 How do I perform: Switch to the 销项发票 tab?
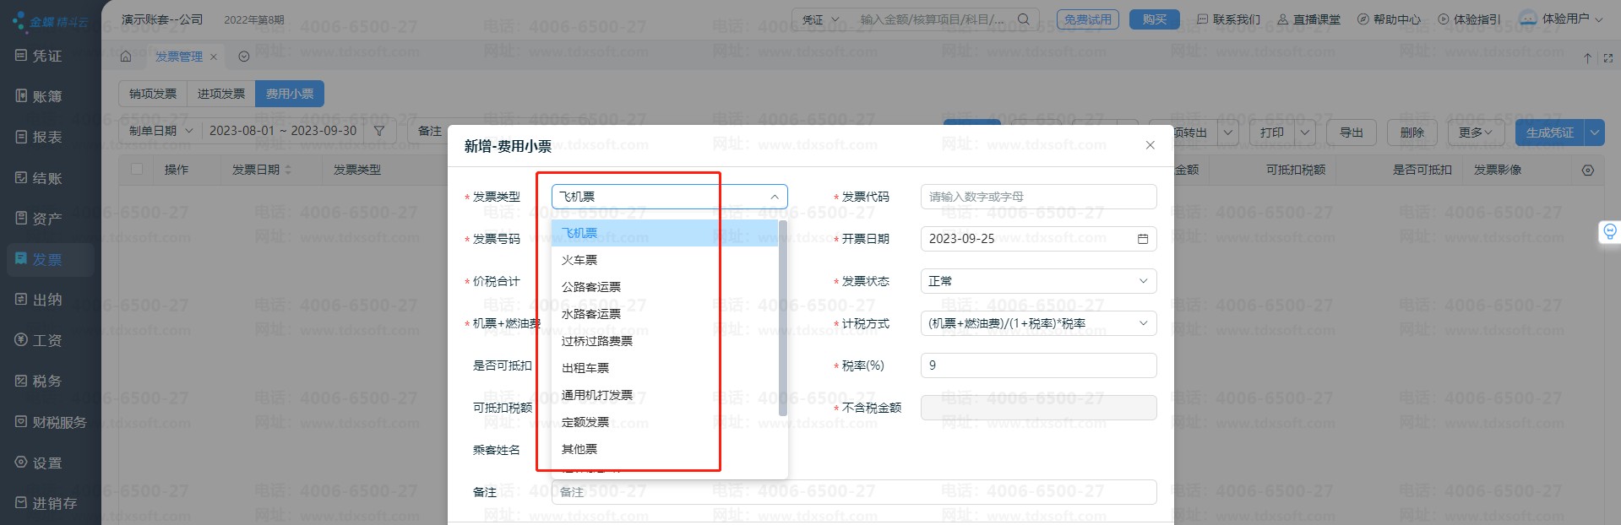click(x=153, y=94)
